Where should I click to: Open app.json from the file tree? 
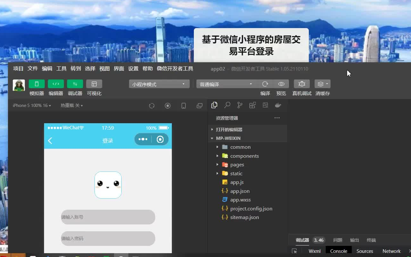tap(240, 191)
